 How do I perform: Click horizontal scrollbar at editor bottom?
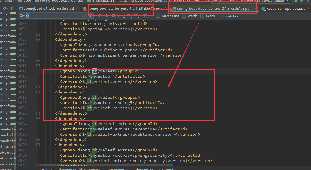107,165
